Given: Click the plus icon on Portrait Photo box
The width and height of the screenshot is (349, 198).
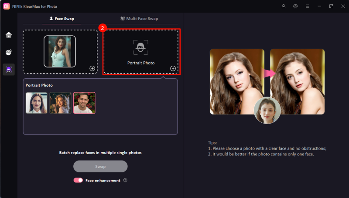Looking at the screenshot, I should pos(173,68).
